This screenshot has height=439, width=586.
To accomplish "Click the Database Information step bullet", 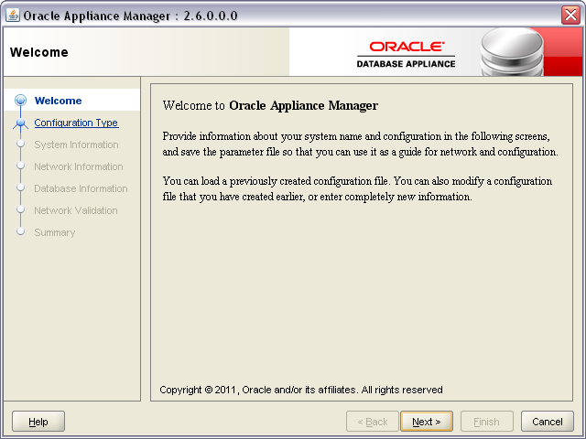I will point(20,187).
